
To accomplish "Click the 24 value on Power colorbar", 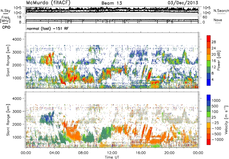I will [x=214, y=48].
